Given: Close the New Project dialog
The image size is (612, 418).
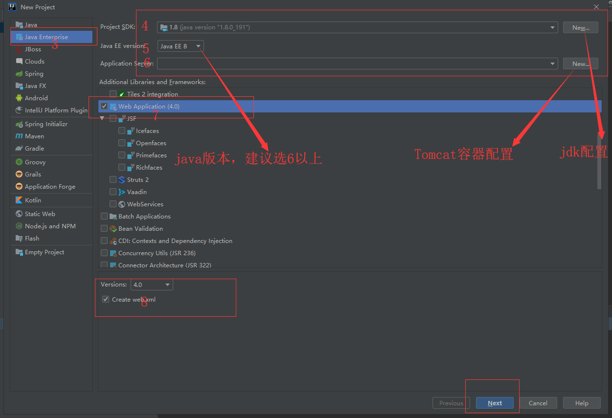Looking at the screenshot, I should (x=596, y=7).
